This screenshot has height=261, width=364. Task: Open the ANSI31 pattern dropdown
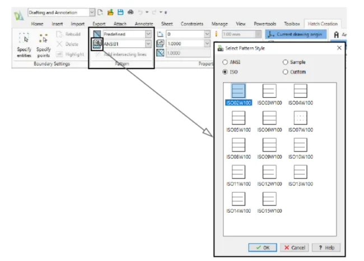click(148, 44)
